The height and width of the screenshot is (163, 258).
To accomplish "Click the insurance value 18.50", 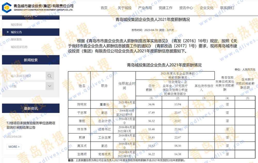I will (x=178, y=146).
